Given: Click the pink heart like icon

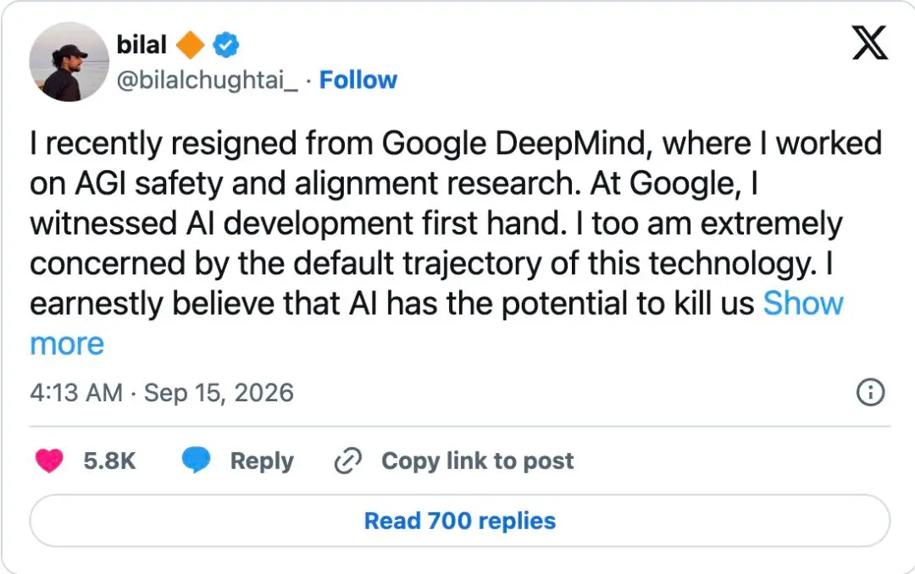Looking at the screenshot, I should (49, 461).
